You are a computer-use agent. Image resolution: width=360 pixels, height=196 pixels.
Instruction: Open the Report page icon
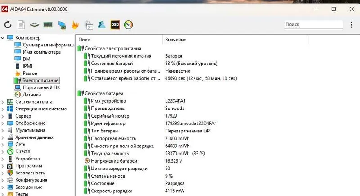(21, 25)
